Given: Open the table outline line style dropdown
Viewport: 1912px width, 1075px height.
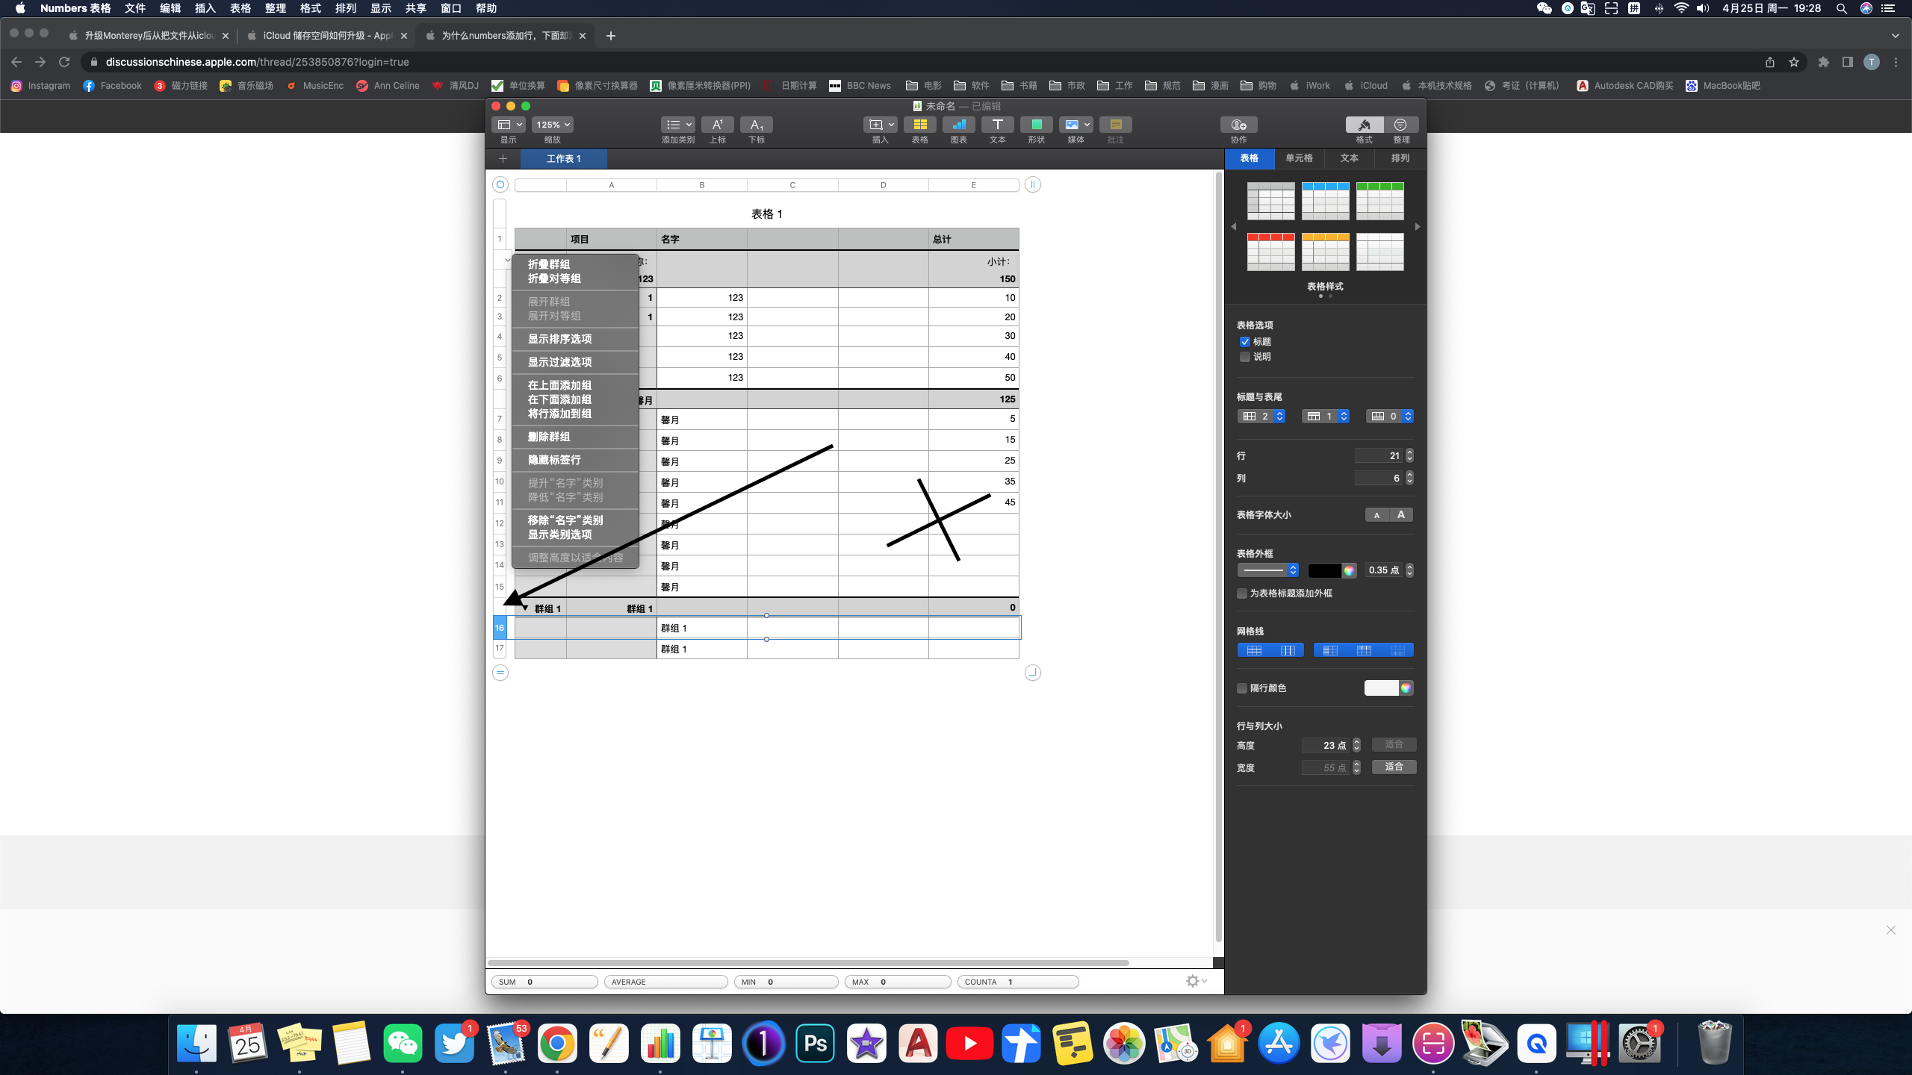Looking at the screenshot, I should point(1268,570).
